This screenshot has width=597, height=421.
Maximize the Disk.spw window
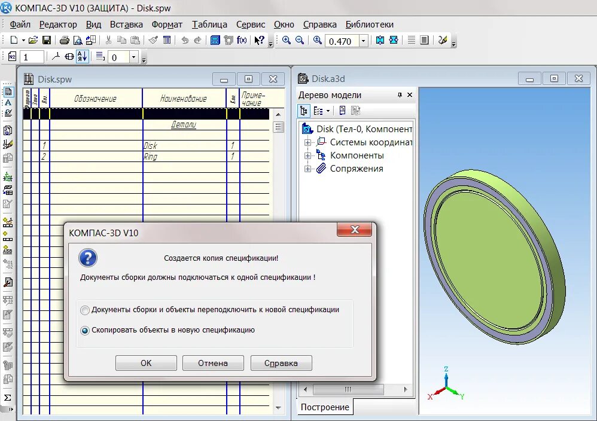[248, 79]
